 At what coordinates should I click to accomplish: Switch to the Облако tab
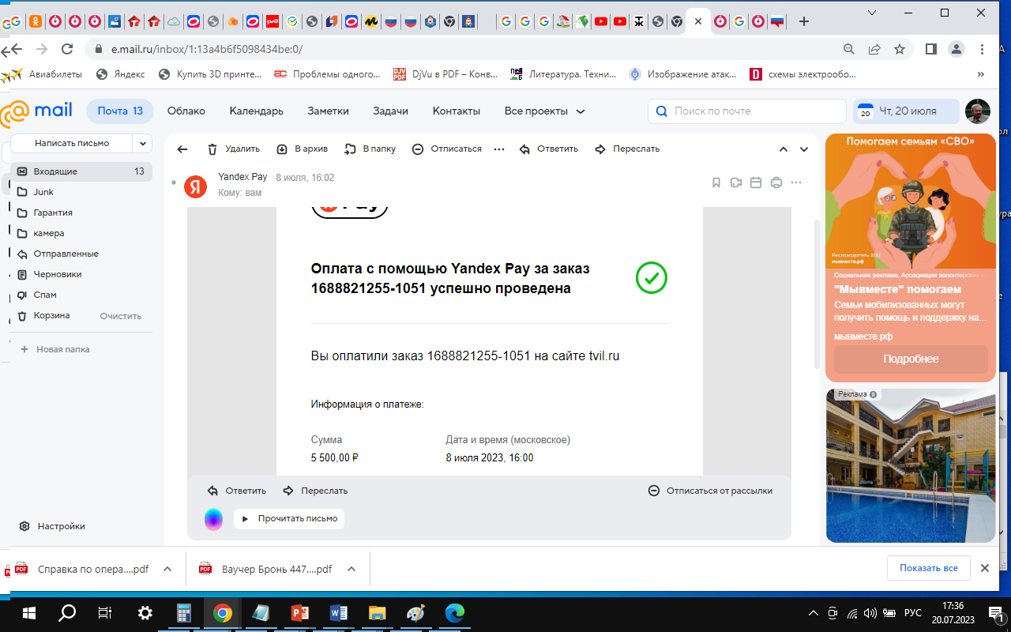(x=186, y=111)
